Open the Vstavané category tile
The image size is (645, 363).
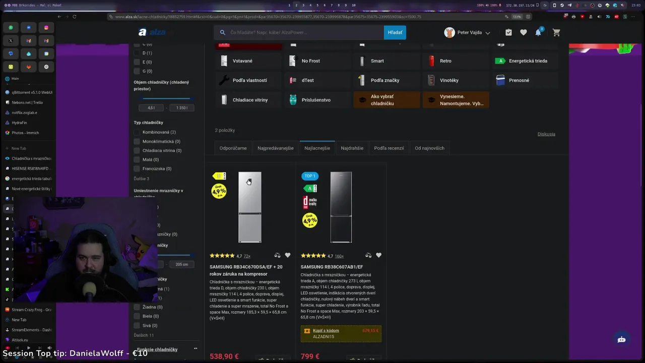[x=248, y=61]
